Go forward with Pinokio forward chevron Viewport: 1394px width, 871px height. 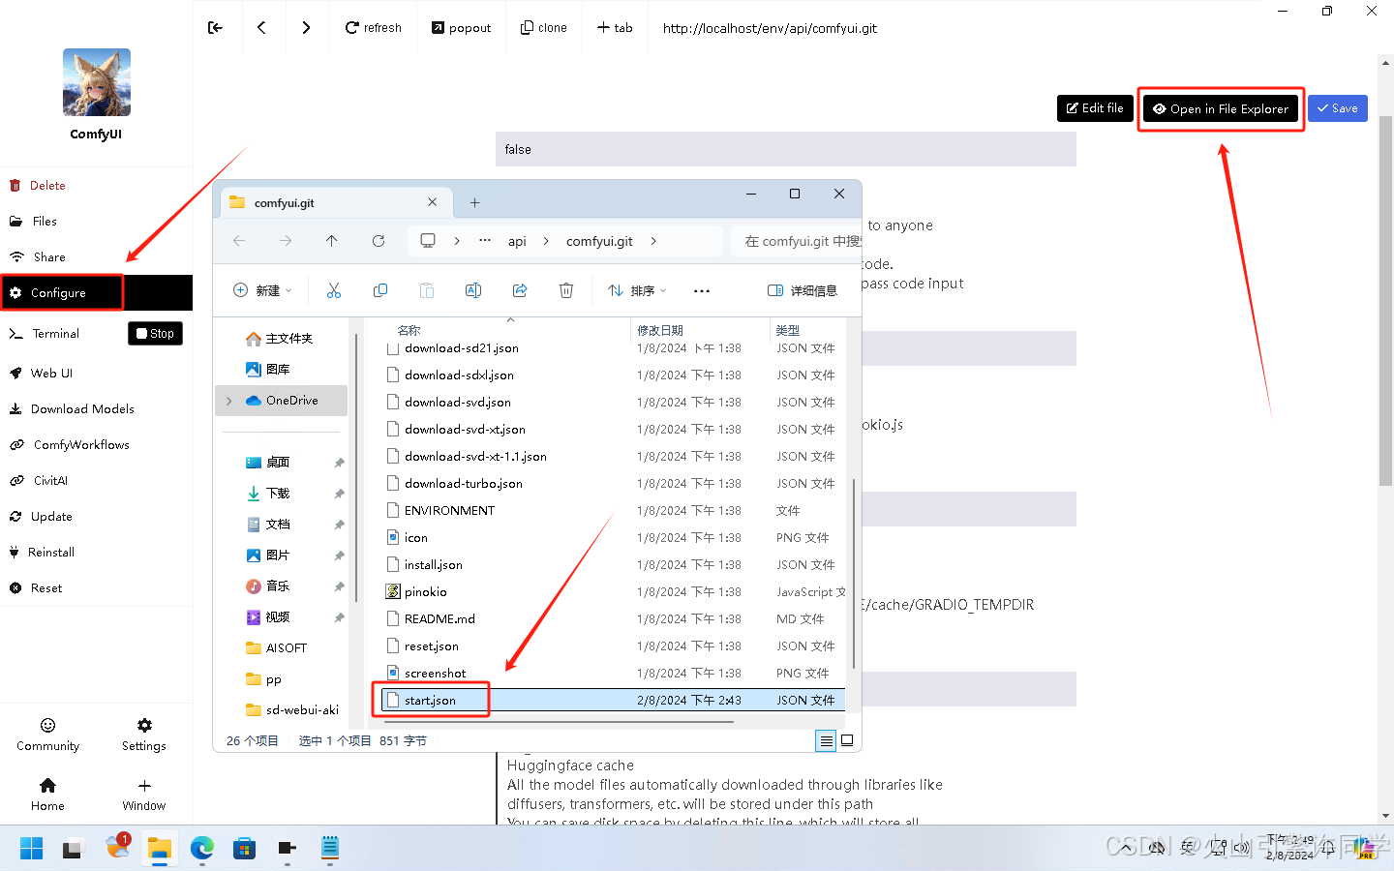tap(306, 27)
